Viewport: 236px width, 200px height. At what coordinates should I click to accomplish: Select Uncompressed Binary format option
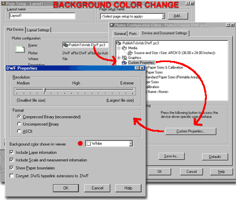click(x=19, y=124)
